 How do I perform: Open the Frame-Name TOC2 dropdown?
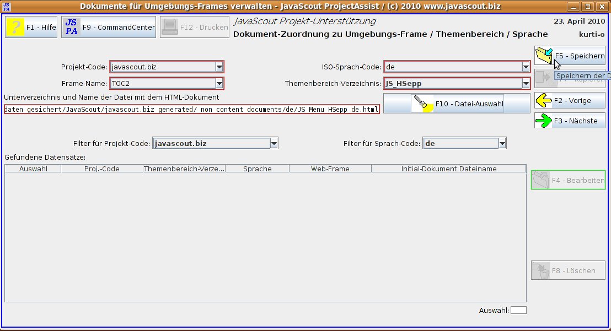(219, 83)
